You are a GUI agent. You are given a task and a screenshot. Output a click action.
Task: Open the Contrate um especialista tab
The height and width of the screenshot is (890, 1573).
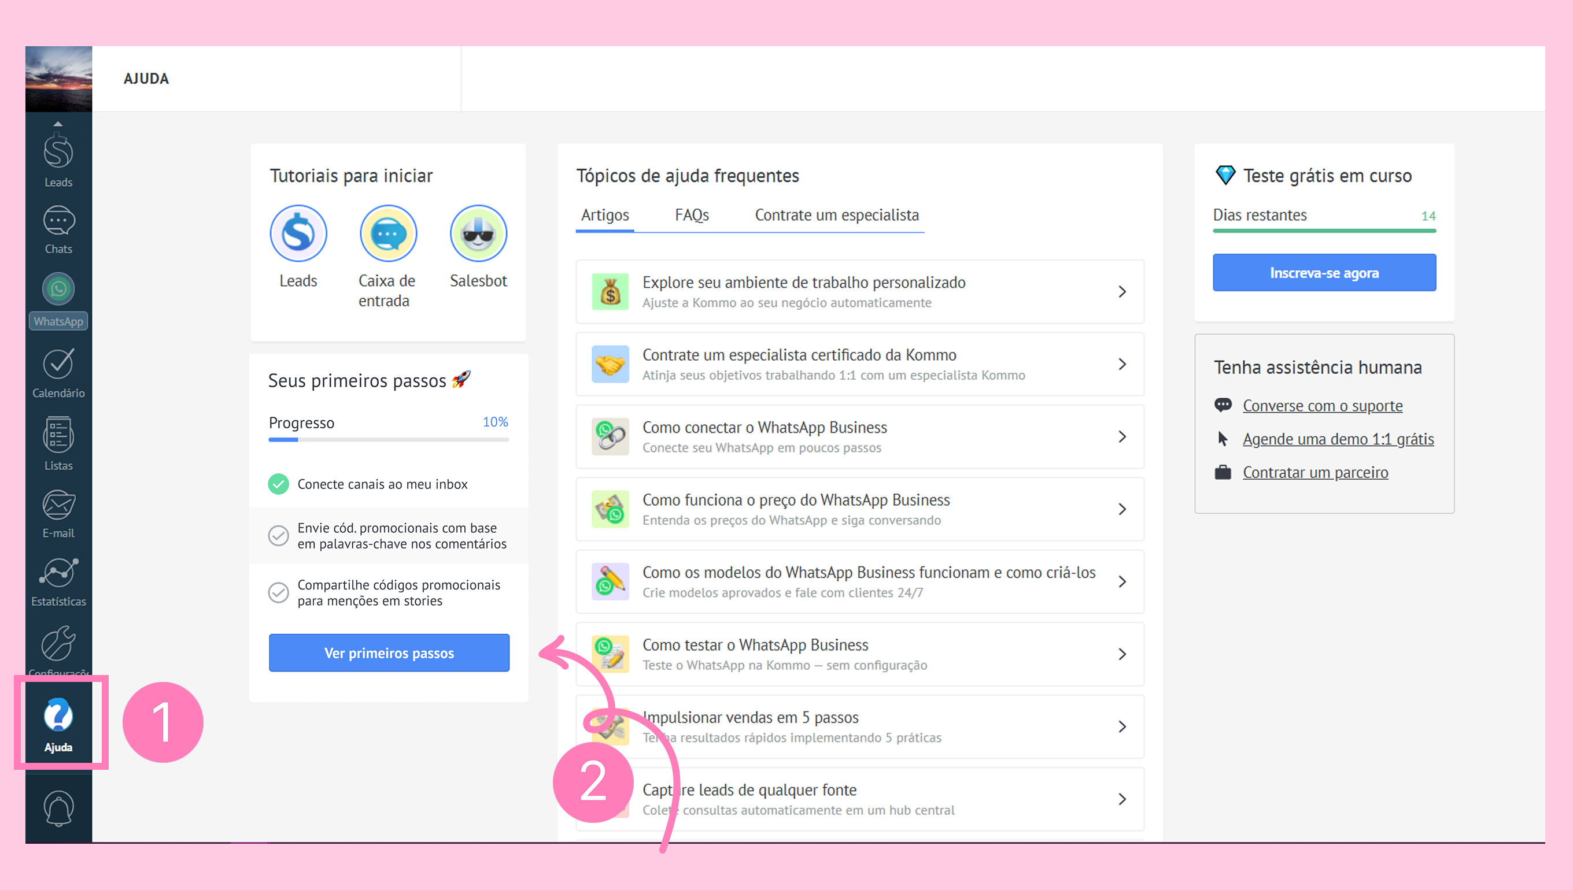click(x=837, y=215)
